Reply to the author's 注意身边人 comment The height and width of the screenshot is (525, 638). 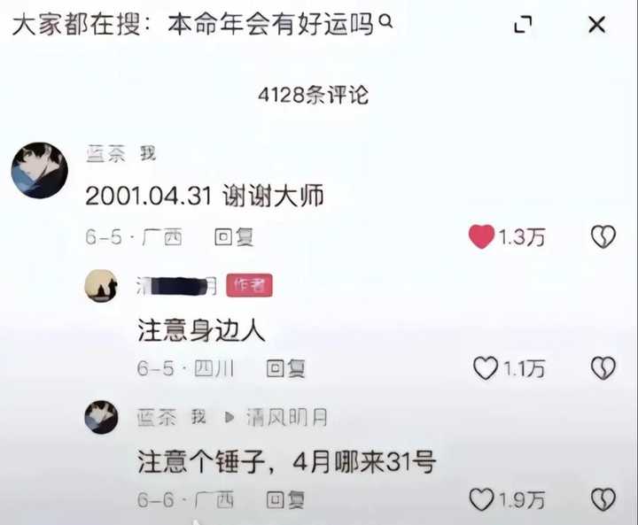pos(285,369)
